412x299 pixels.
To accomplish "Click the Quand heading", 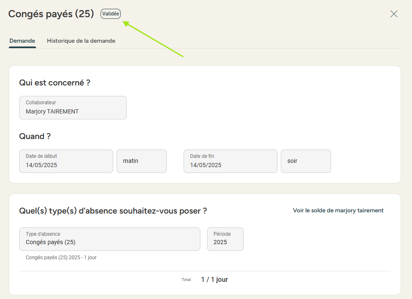I will (35, 136).
